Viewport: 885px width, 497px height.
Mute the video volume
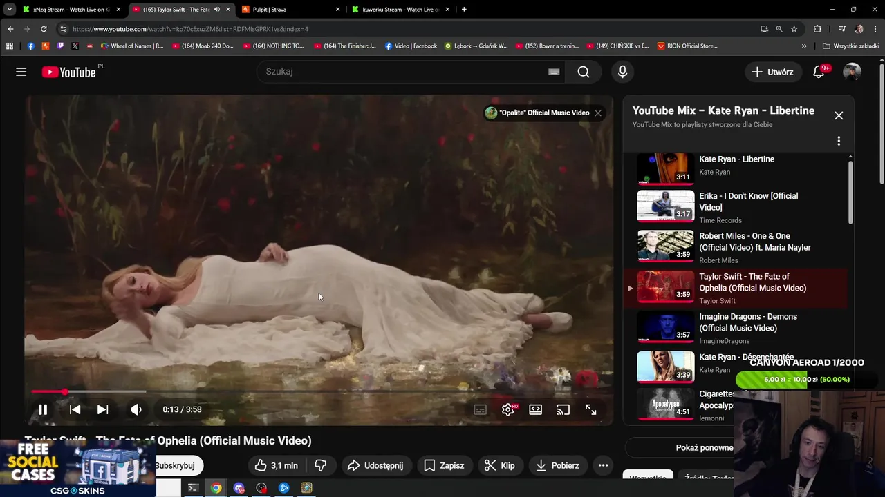click(x=136, y=409)
